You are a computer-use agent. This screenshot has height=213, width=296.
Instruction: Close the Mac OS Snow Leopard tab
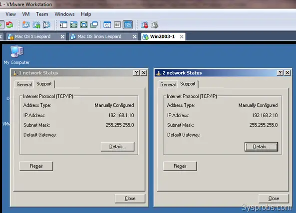tap(134, 36)
